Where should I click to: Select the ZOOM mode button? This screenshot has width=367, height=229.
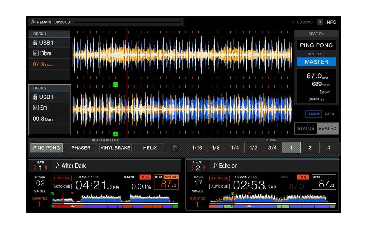point(313,114)
